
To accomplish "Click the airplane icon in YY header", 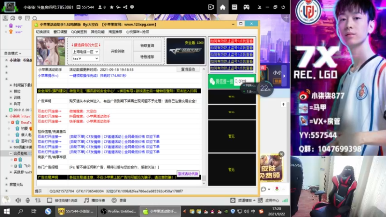I will pyautogui.click(x=118, y=7).
